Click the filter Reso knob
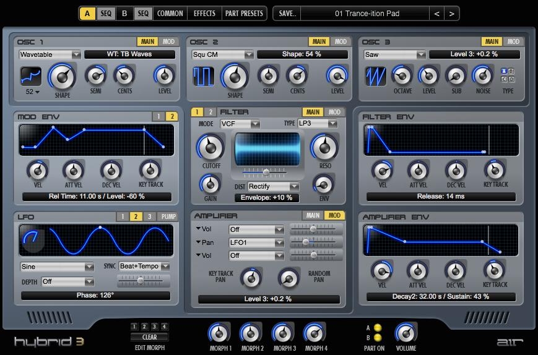Viewport: 538px width, 355px height. pyautogui.click(x=323, y=148)
